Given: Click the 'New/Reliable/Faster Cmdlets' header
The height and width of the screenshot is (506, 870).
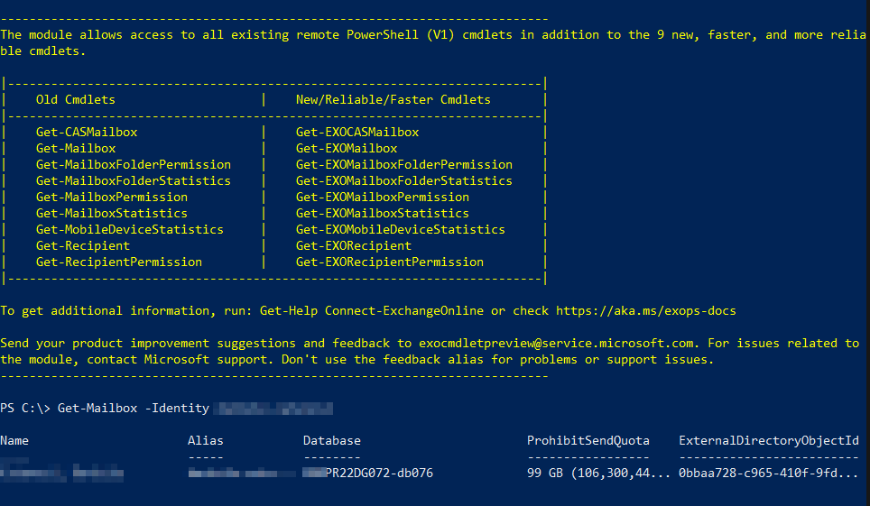Looking at the screenshot, I should coord(393,100).
